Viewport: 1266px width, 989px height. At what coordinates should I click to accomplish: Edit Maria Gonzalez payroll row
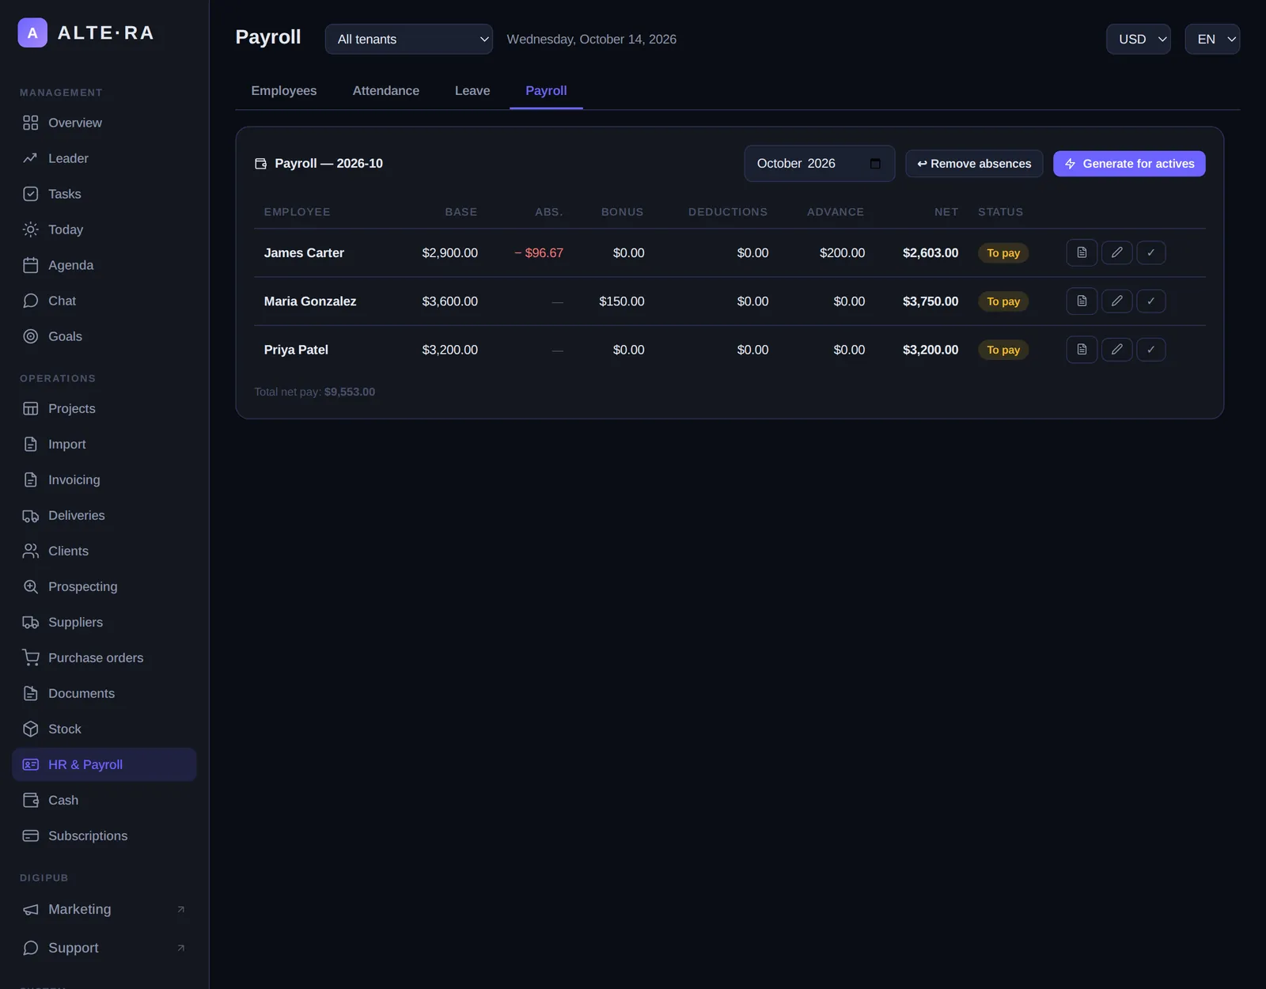point(1116,301)
